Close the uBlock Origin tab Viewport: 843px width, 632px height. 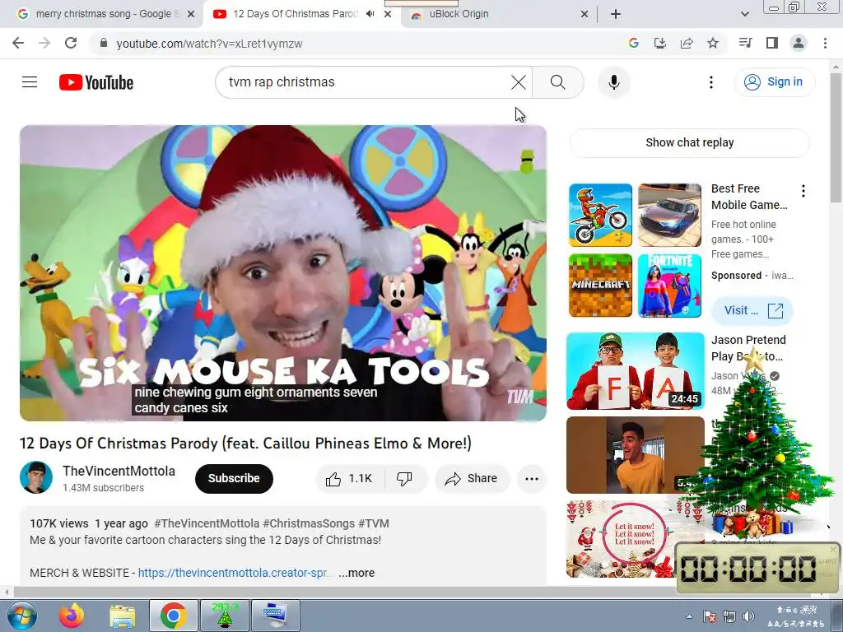coord(585,14)
